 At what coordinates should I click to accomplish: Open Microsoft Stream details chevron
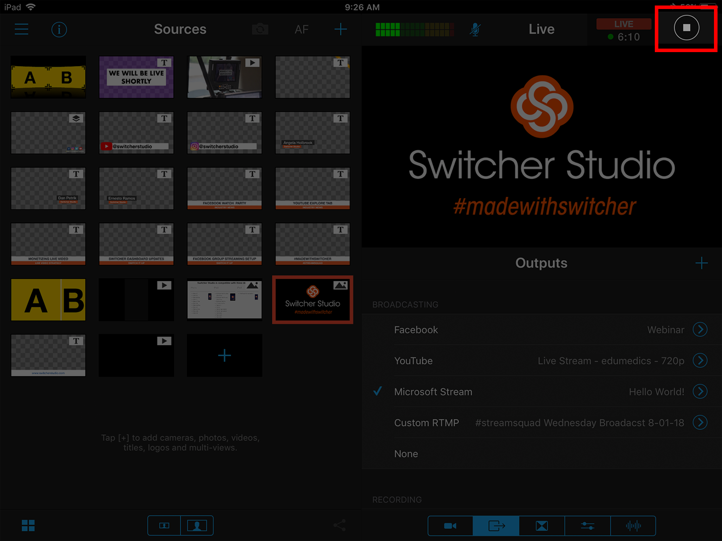(x=700, y=391)
